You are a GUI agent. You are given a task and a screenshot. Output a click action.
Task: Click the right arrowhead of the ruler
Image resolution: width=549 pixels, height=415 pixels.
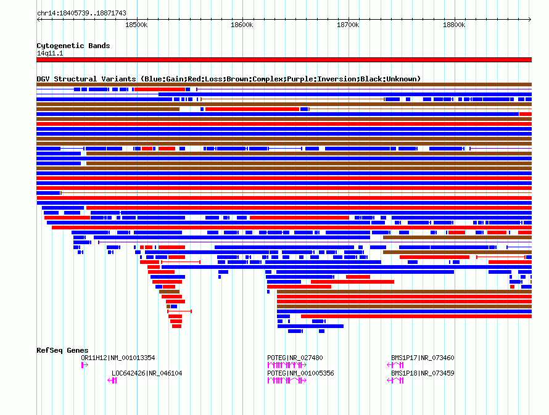[x=530, y=20]
